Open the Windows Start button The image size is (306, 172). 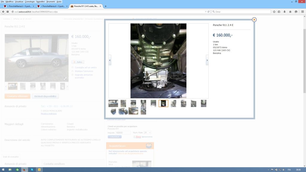pyautogui.click(x=3, y=170)
